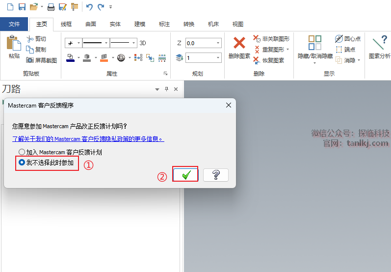The width and height of the screenshot is (391, 272).
Task: Select 加入 Mastercam 客户反馈计划 radio button
Action: (22, 152)
